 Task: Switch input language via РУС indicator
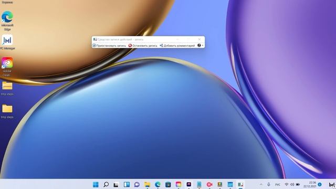[278, 184]
